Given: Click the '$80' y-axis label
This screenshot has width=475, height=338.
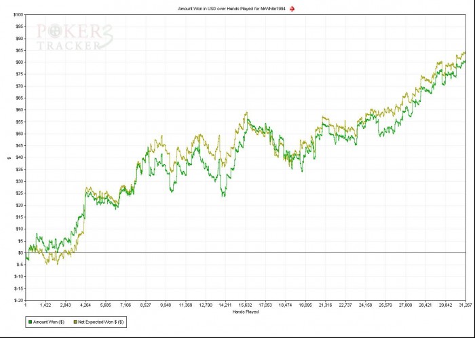Looking at the screenshot, I should coord(19,62).
